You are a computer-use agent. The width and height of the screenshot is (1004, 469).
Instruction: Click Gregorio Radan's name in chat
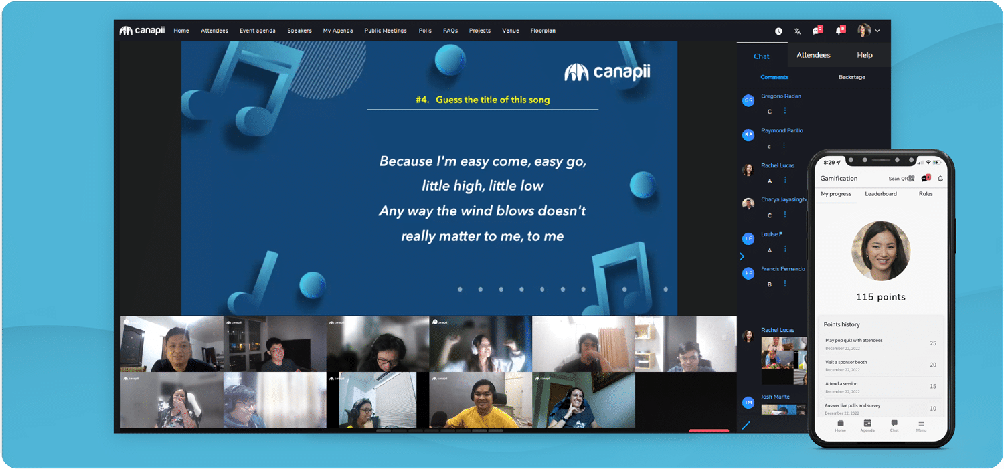tap(781, 96)
